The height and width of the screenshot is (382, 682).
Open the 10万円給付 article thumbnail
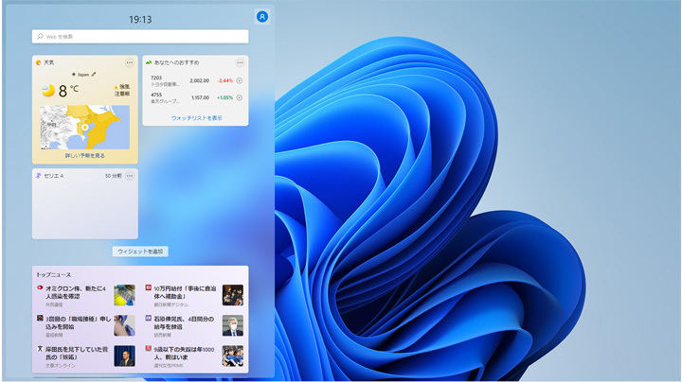coord(233,295)
